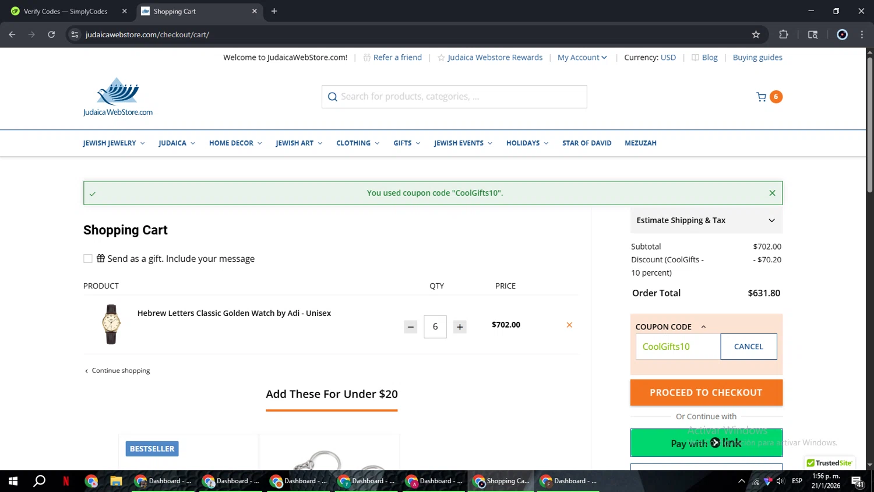Screen dimensions: 874x492
Task: Expand the Judaica menu
Action: [x=177, y=143]
